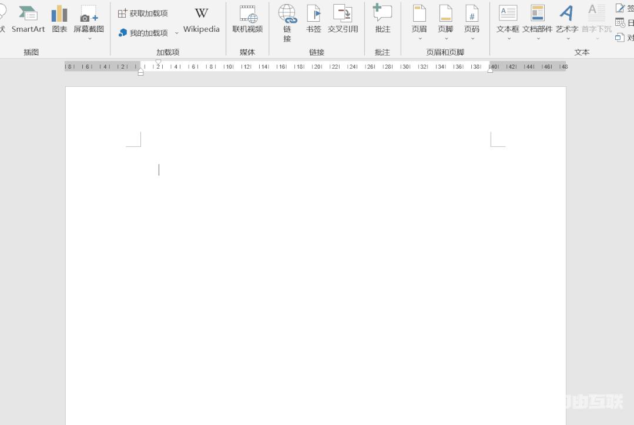Expand the 页码 dropdown arrow

[x=472, y=39]
